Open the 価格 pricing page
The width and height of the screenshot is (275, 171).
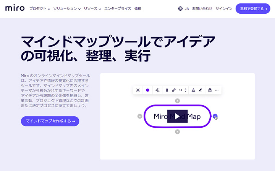click(138, 8)
